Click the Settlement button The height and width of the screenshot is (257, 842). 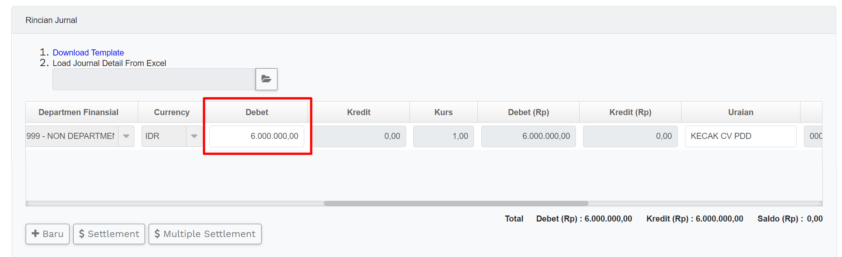click(x=109, y=234)
